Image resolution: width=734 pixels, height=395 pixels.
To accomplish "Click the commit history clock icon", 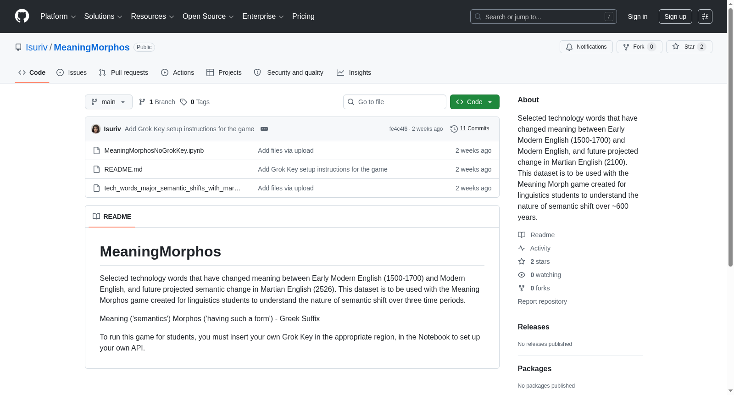I will tap(454, 129).
